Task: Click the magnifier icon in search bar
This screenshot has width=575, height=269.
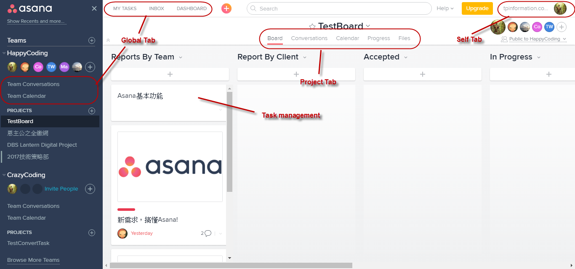Action: pyautogui.click(x=253, y=8)
